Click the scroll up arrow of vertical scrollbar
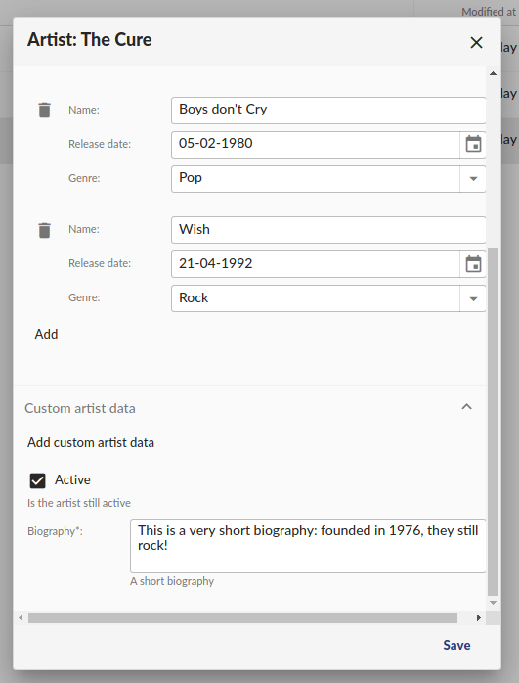The height and width of the screenshot is (683, 519). pos(493,73)
